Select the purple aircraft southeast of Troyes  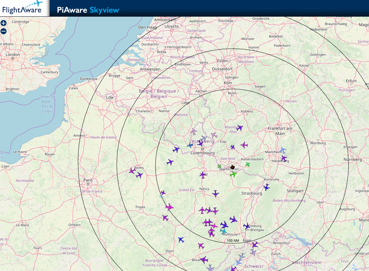[165, 218]
